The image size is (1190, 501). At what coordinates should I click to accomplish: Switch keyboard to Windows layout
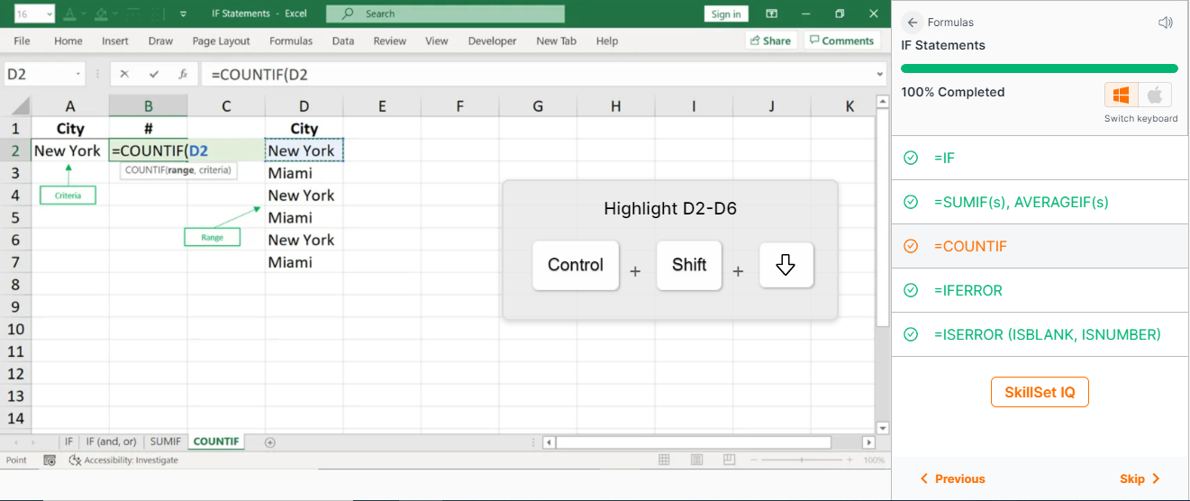pos(1122,95)
